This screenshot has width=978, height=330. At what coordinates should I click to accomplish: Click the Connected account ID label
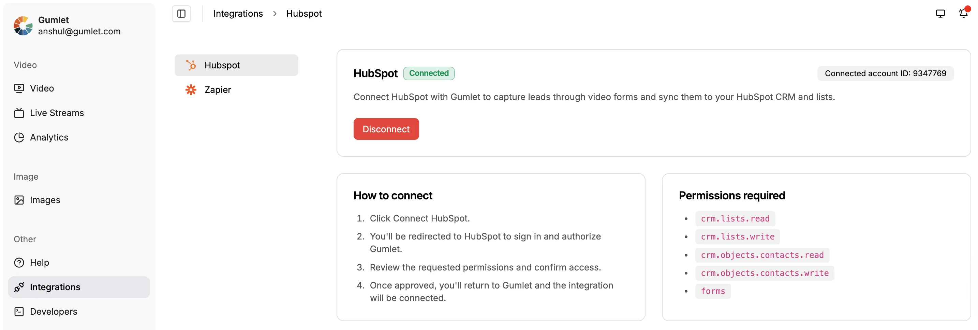click(x=885, y=73)
